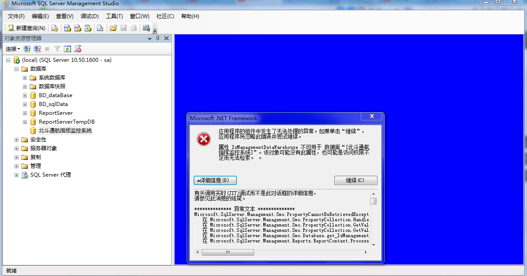Select the 系统数据库 tree item
The image size is (527, 276).
[x=52, y=78]
